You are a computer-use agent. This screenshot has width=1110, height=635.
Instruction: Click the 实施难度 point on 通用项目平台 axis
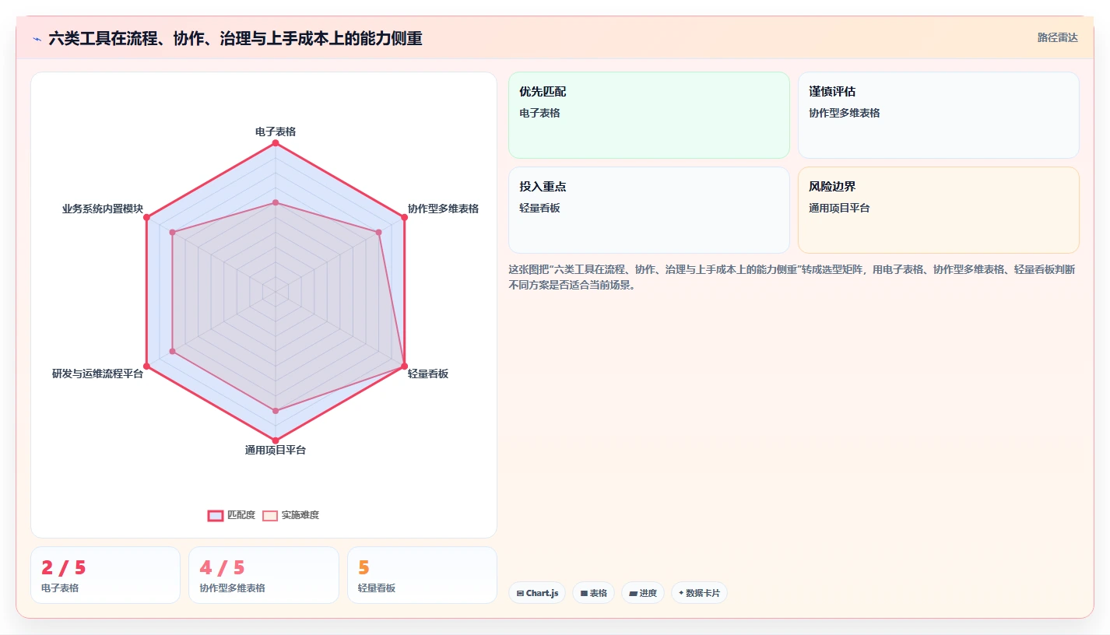point(276,411)
